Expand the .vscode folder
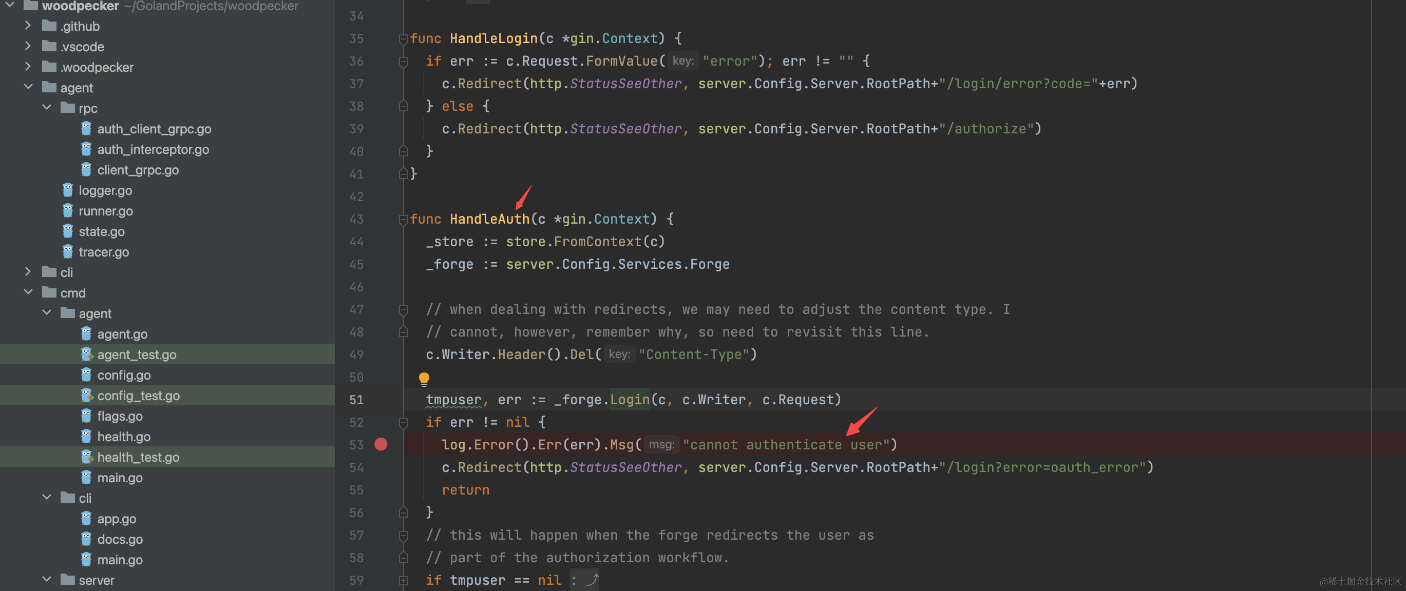The height and width of the screenshot is (591, 1406). click(x=28, y=46)
